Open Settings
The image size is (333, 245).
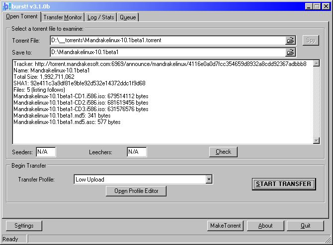(x=24, y=226)
